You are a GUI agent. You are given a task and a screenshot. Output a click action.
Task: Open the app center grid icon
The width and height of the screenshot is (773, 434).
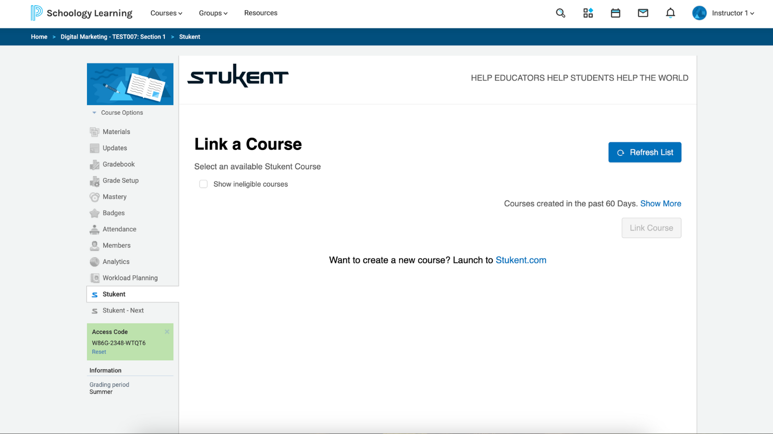pos(588,13)
